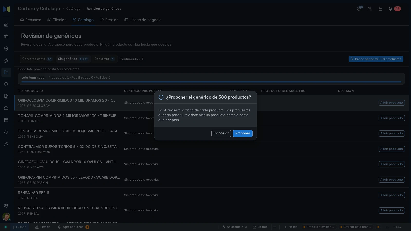Open the sidebar bell alerts icon
This screenshot has height=231, width=411.
(6, 132)
